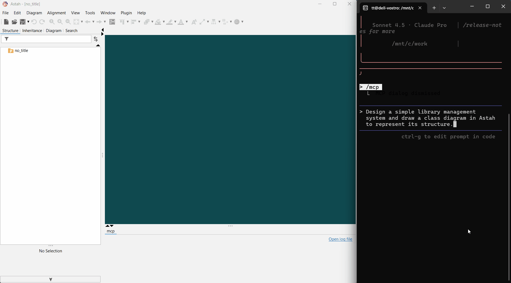Screen dimensions: 511x283
Task: Click the fill color bucket icon
Action: 158,22
